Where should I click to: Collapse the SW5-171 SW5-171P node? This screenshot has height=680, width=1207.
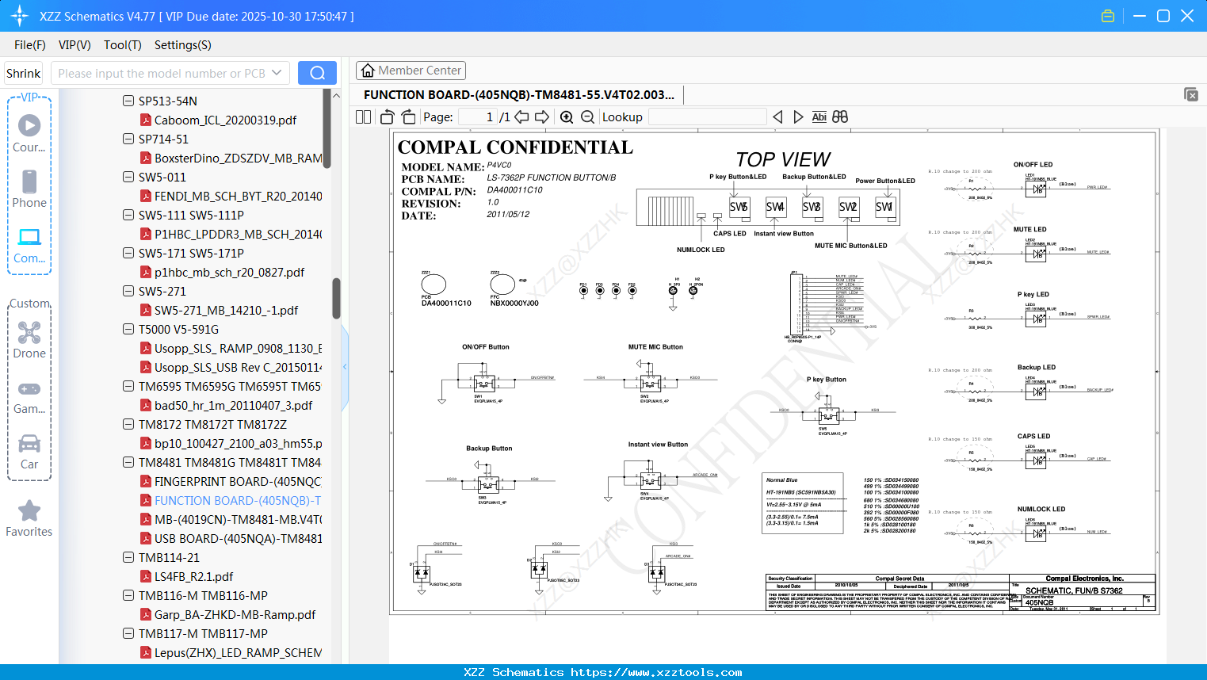pos(128,253)
